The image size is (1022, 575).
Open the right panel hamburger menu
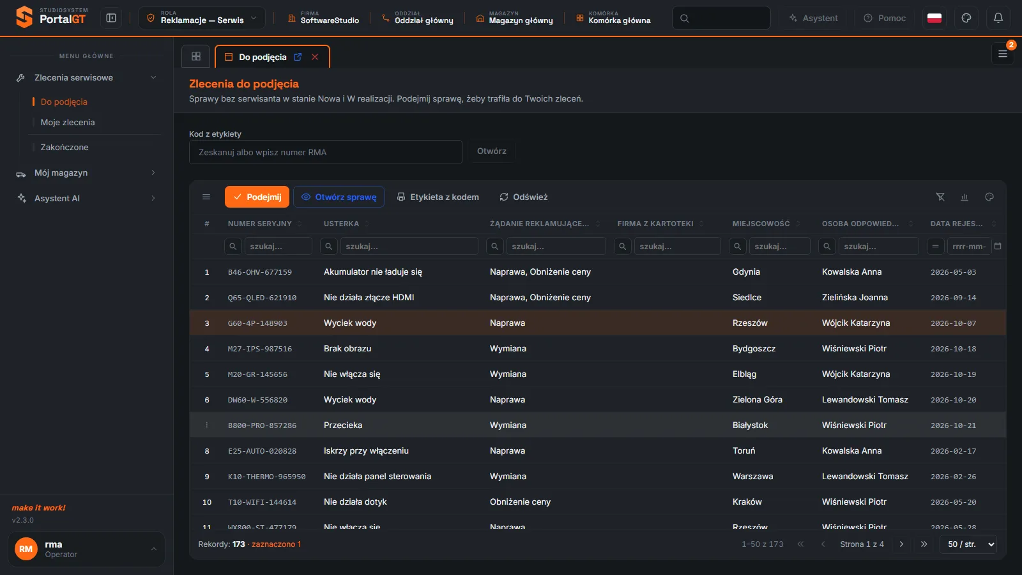click(1003, 54)
